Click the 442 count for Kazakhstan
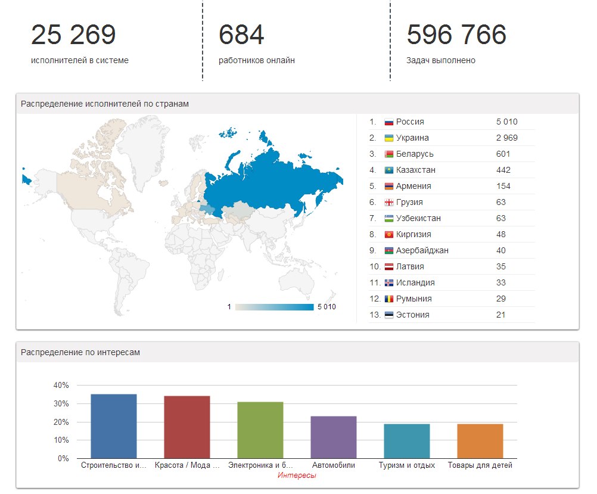The height and width of the screenshot is (494, 597). (503, 170)
